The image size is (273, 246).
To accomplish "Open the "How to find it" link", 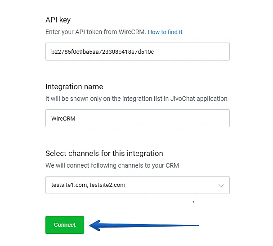I will (165, 32).
